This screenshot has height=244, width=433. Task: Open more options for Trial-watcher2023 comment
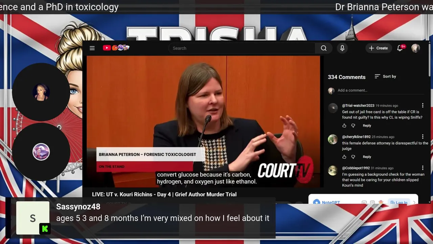click(x=423, y=105)
